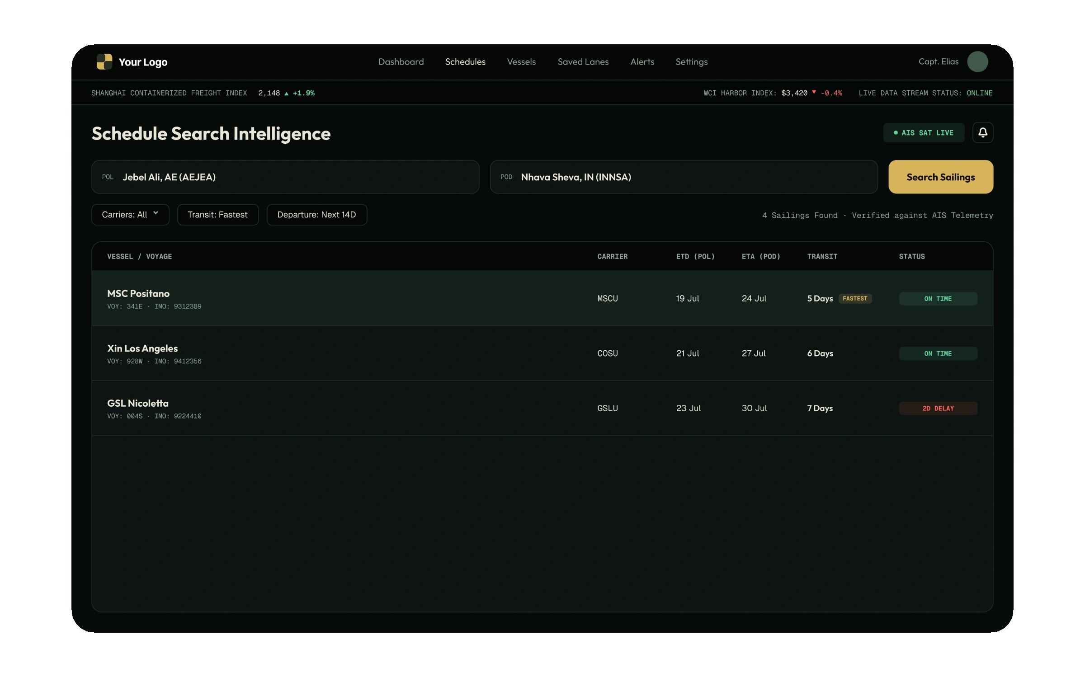Click the red down-trend arrow on WCI index

coord(814,92)
